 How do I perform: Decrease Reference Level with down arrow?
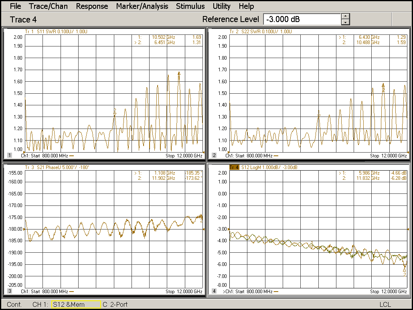point(346,22)
